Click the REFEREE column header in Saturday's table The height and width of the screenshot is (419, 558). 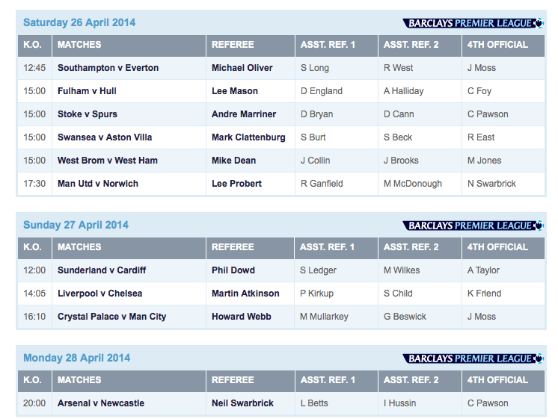point(233,45)
